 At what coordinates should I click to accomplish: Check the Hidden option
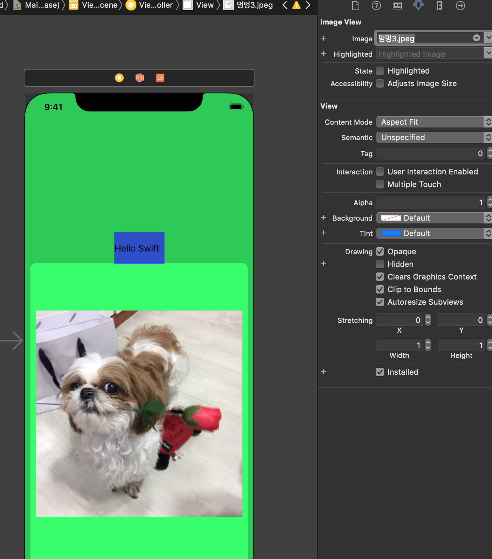click(x=380, y=264)
